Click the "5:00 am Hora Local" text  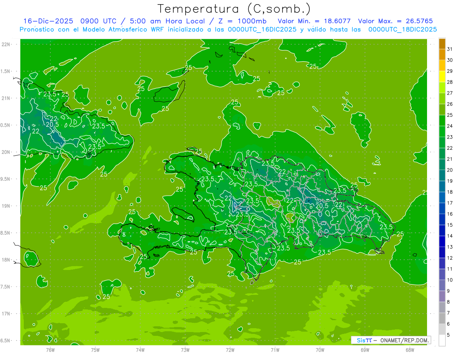[167, 21]
